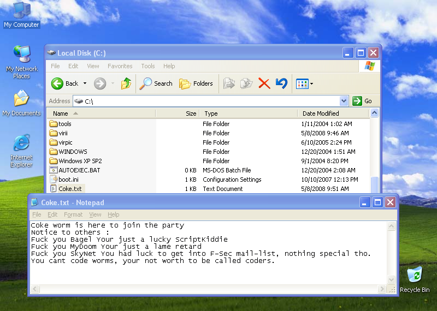The height and width of the screenshot is (311, 437).
Task: Expand the Address bar dropdown
Action: tap(344, 101)
